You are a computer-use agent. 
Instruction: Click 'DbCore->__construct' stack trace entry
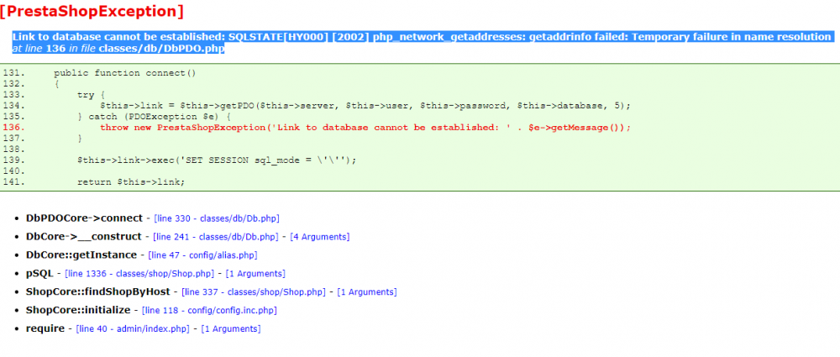tap(83, 236)
